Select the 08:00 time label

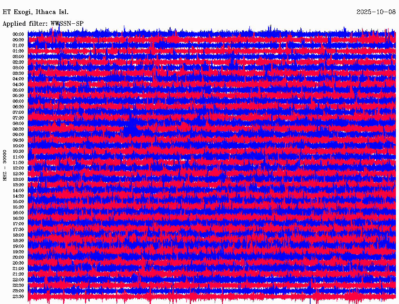click(x=18, y=124)
